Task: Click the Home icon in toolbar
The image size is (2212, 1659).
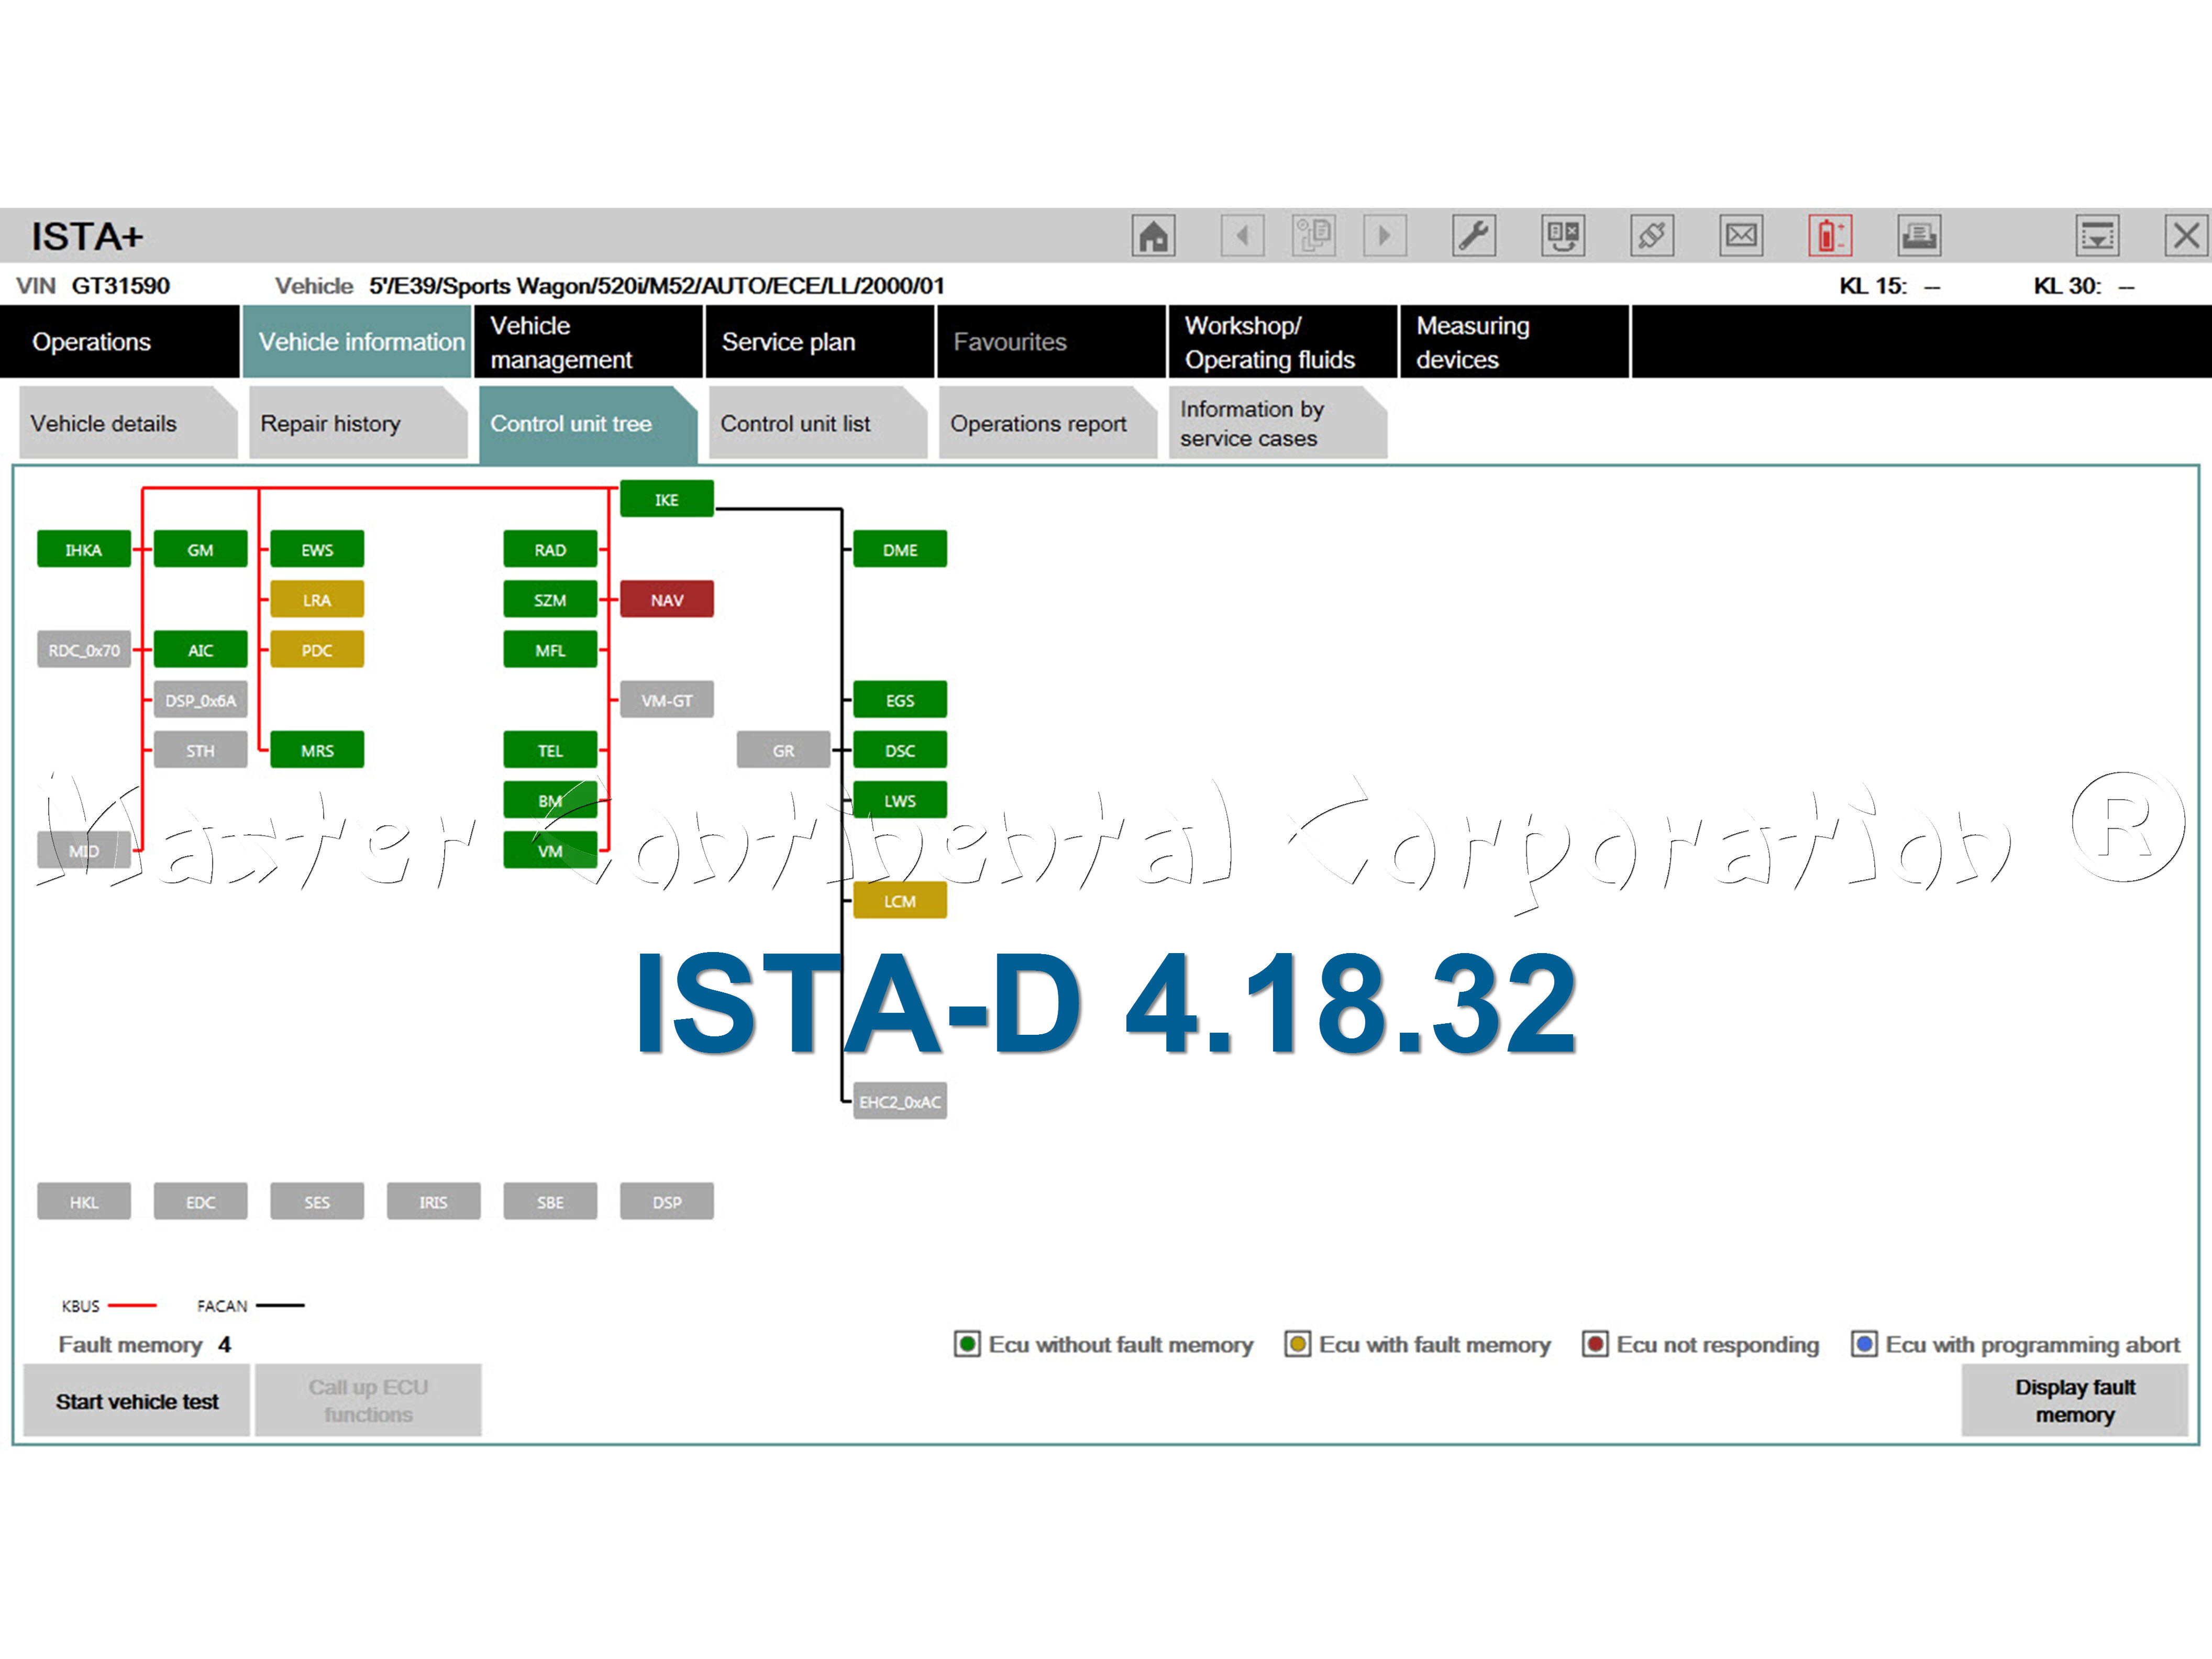Action: coord(1153,236)
